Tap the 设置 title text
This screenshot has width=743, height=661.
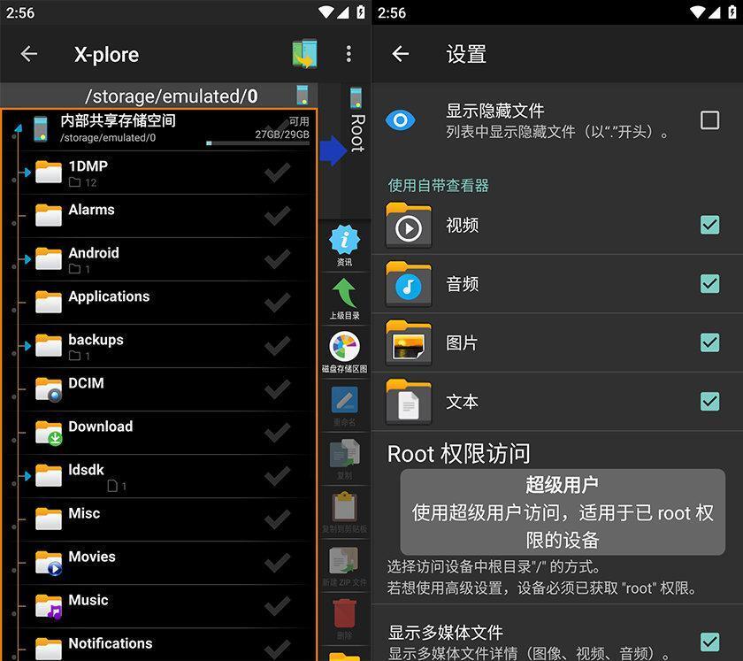point(466,54)
